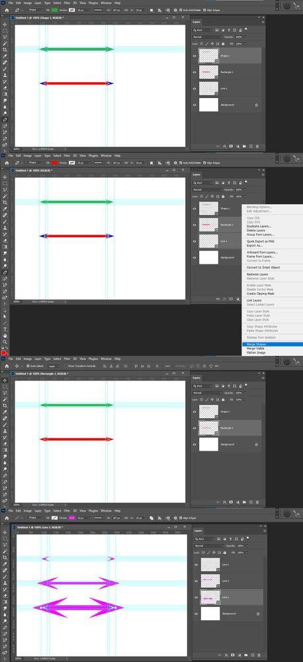Screen dimensions: 303x662
Task: Click the Move tool icon beside Auto-Select
Action: click(x=17, y=366)
